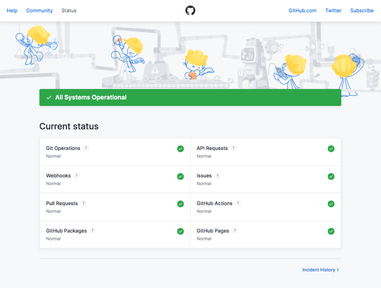The width and height of the screenshot is (381, 288).
Task: Click the green check next to GitHub Pages
Action: click(331, 231)
